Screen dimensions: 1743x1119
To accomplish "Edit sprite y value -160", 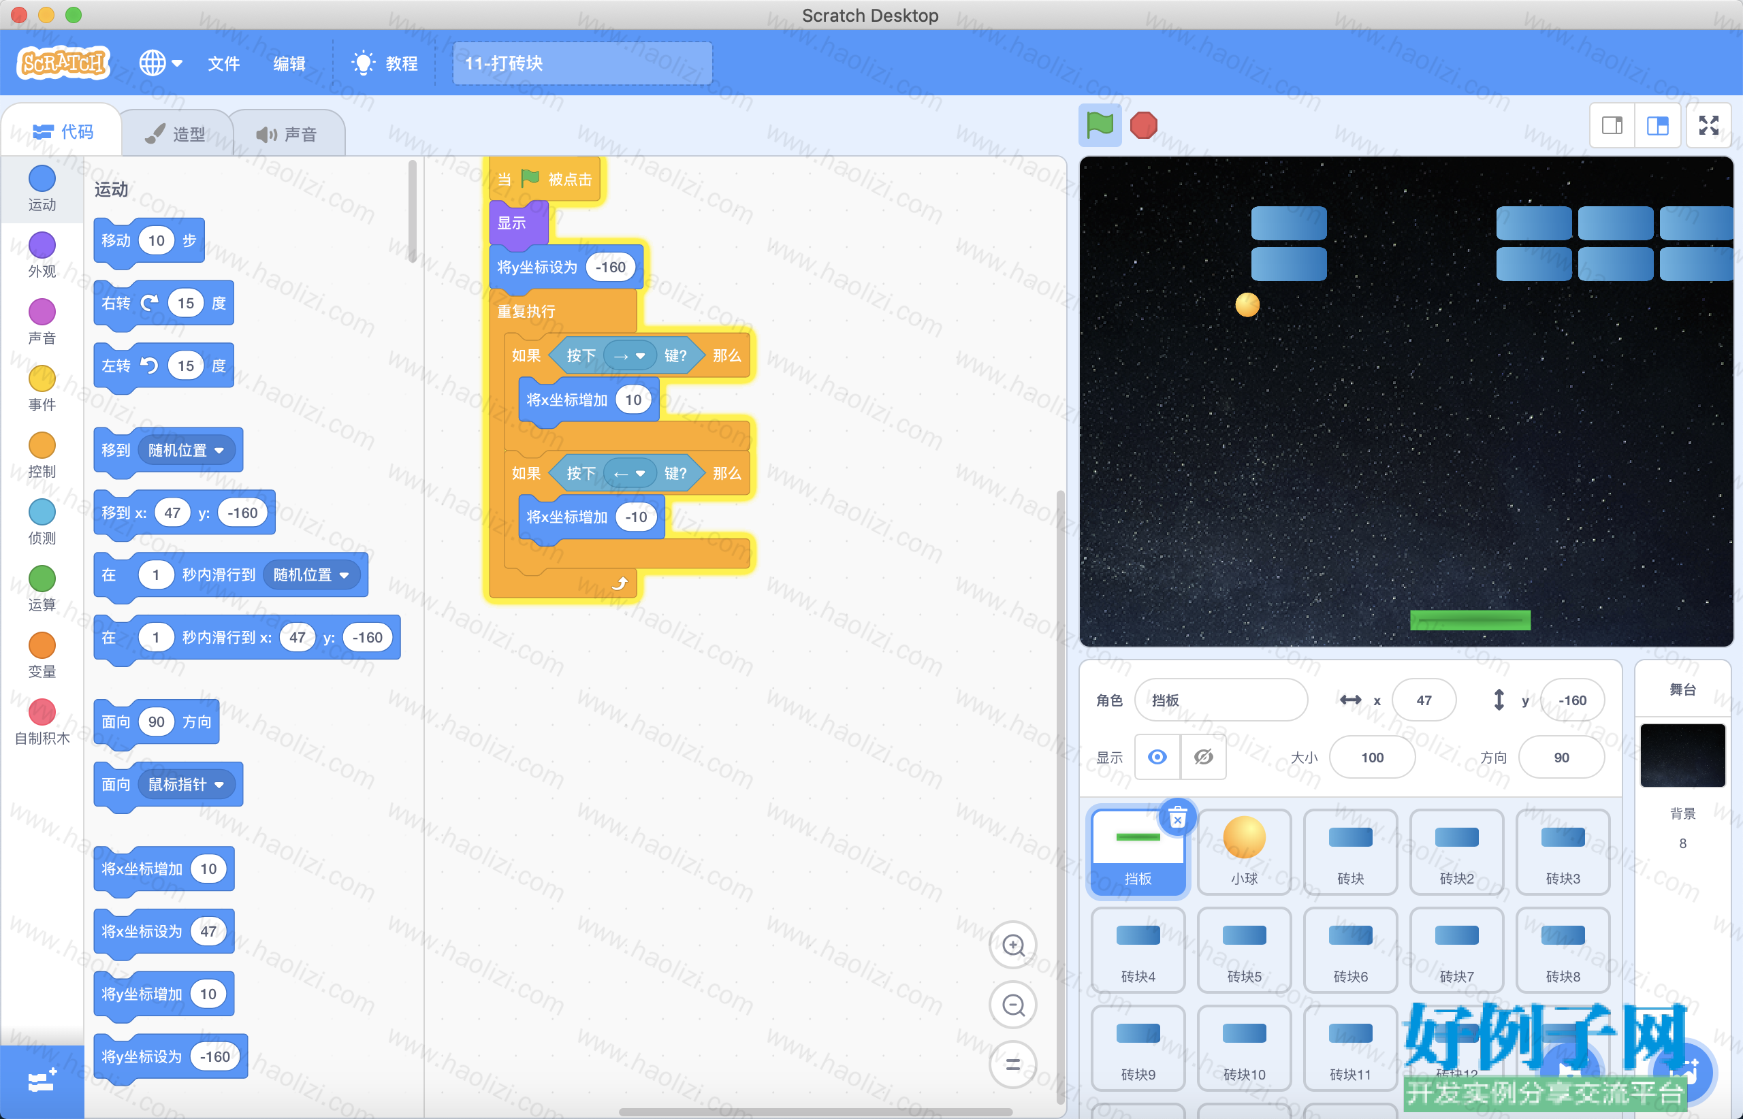I will 1572,700.
